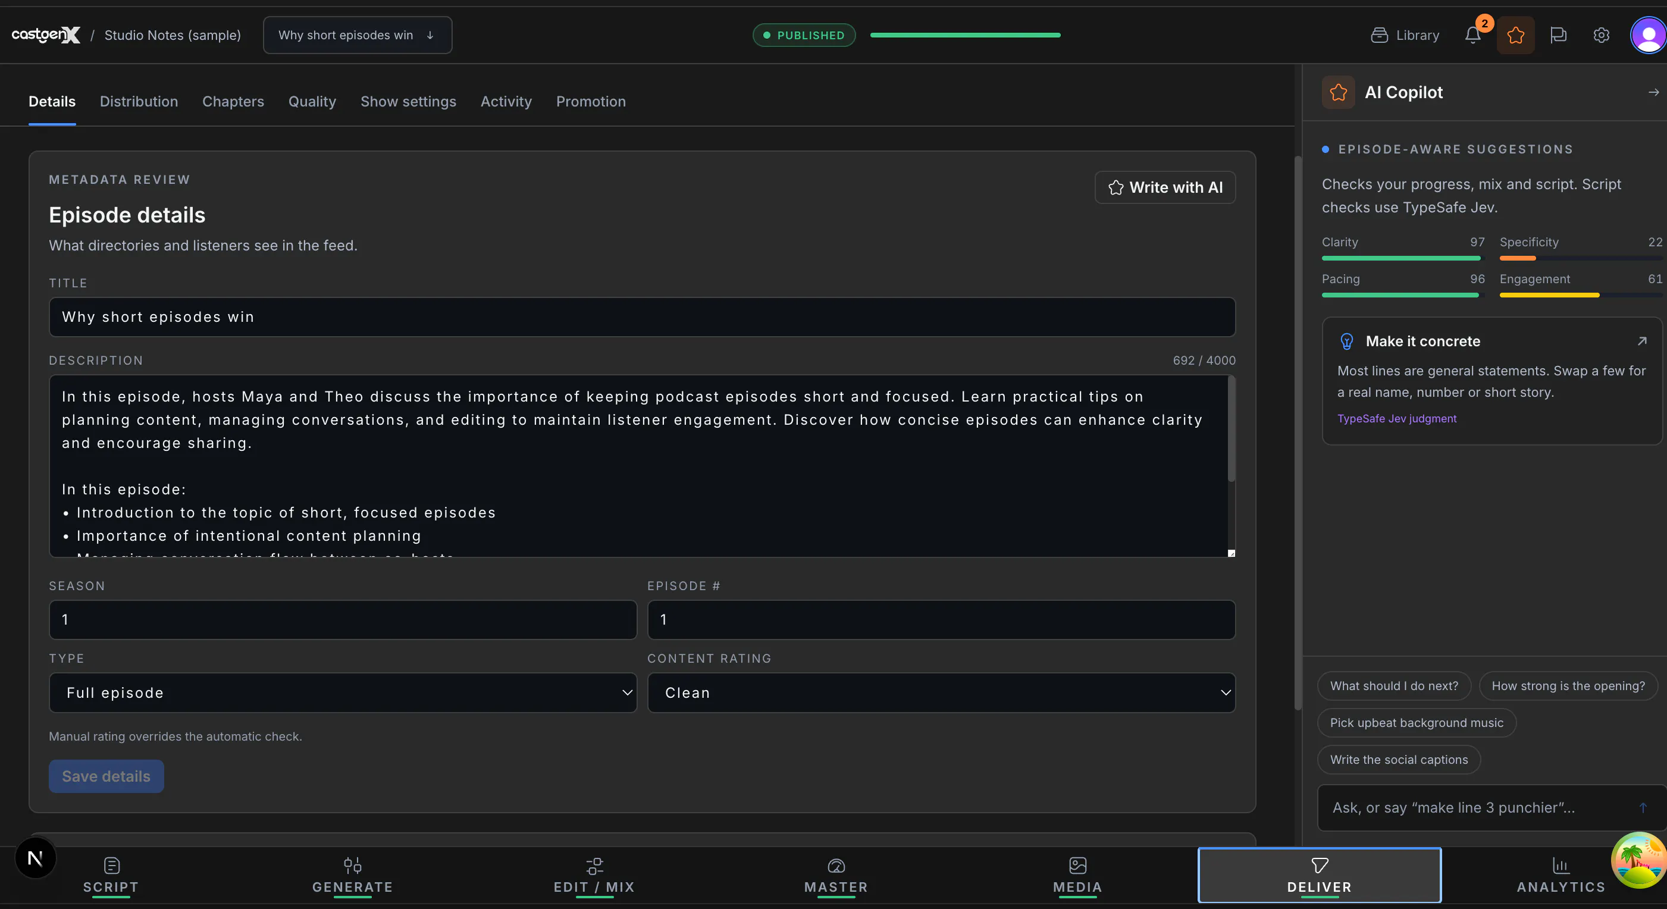Click the Write with AI button
Image resolution: width=1667 pixels, height=909 pixels.
1165,187
